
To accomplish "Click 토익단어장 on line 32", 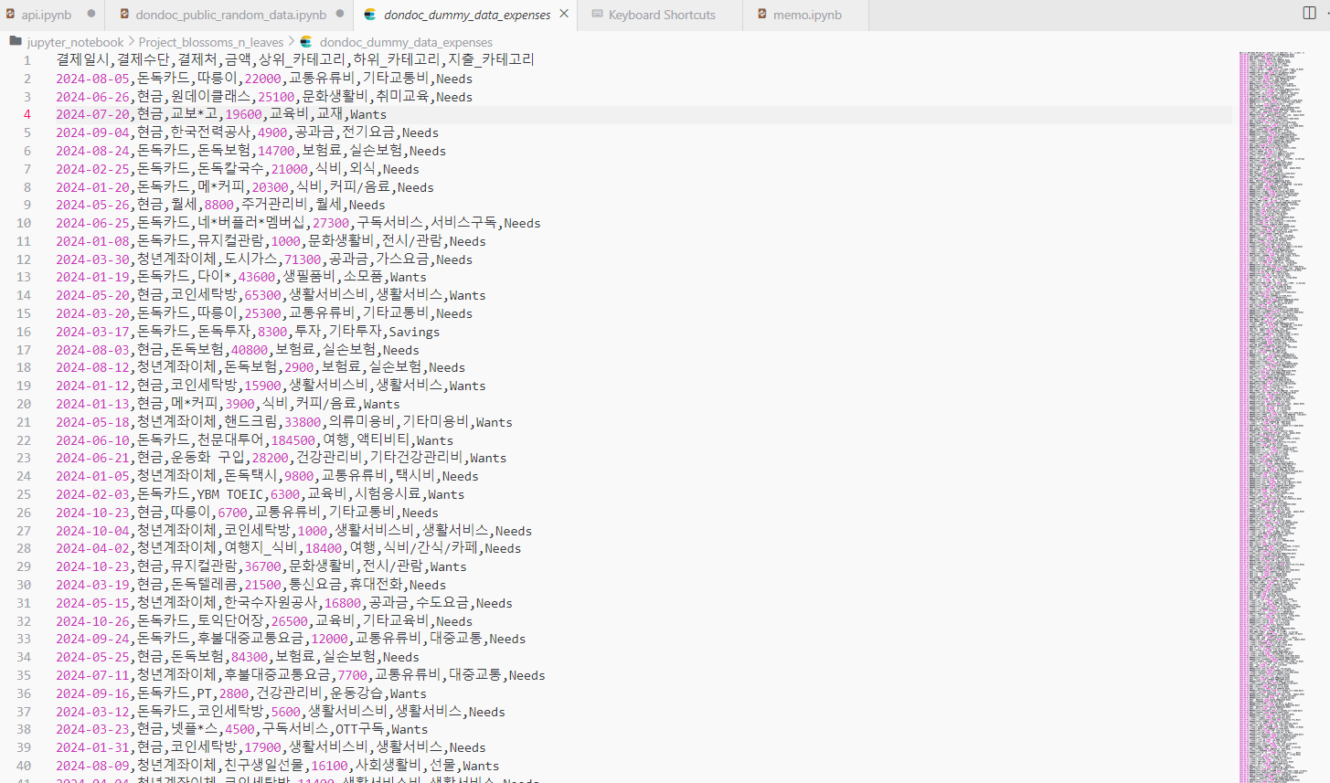I will pos(230,621).
